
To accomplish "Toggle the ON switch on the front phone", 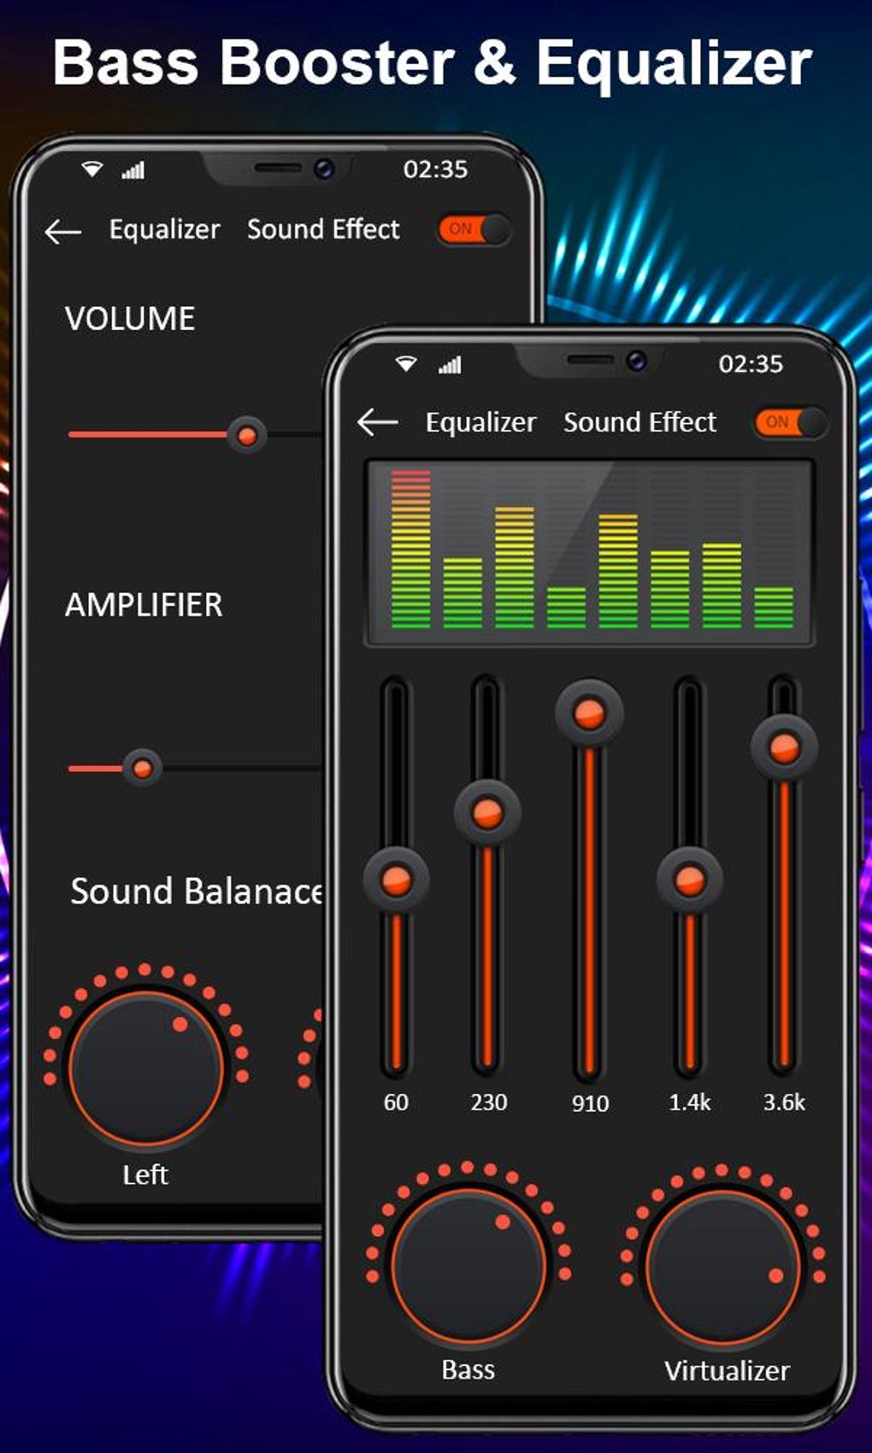I will tap(790, 422).
